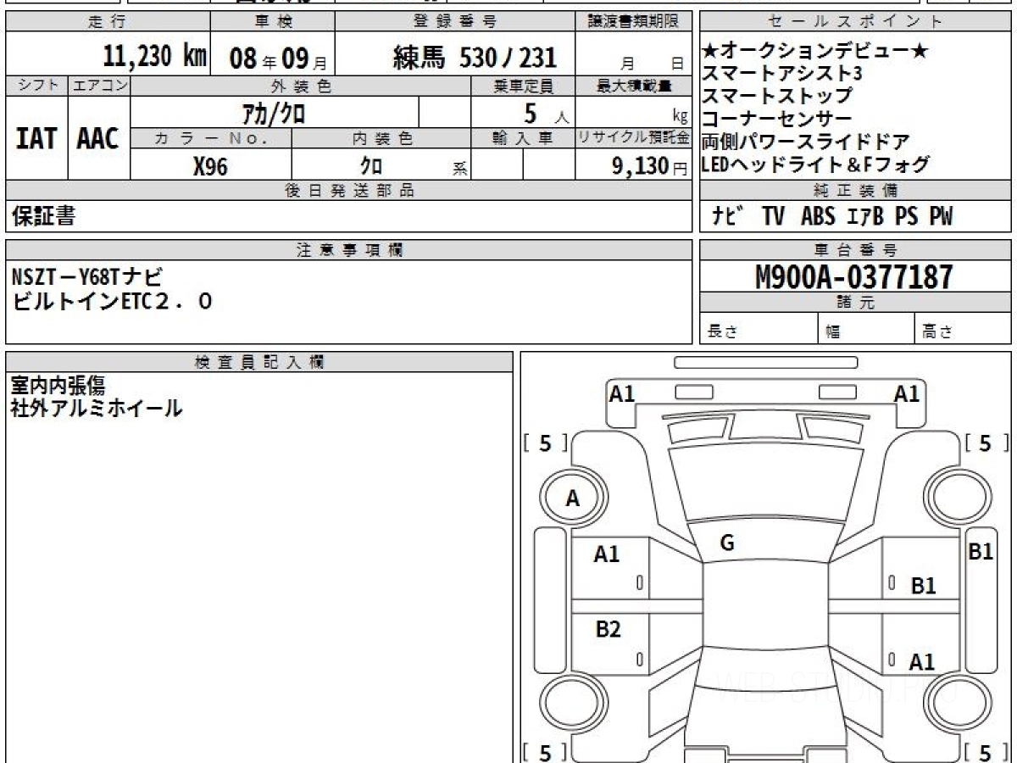Click sales point コーナーセンサー
1017x763 pixels.
pyautogui.click(x=777, y=119)
